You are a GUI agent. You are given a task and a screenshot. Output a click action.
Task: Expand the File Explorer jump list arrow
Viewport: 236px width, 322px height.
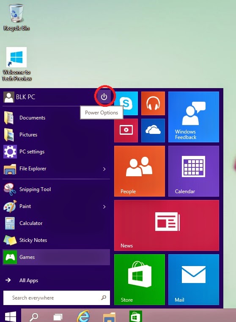click(x=104, y=169)
